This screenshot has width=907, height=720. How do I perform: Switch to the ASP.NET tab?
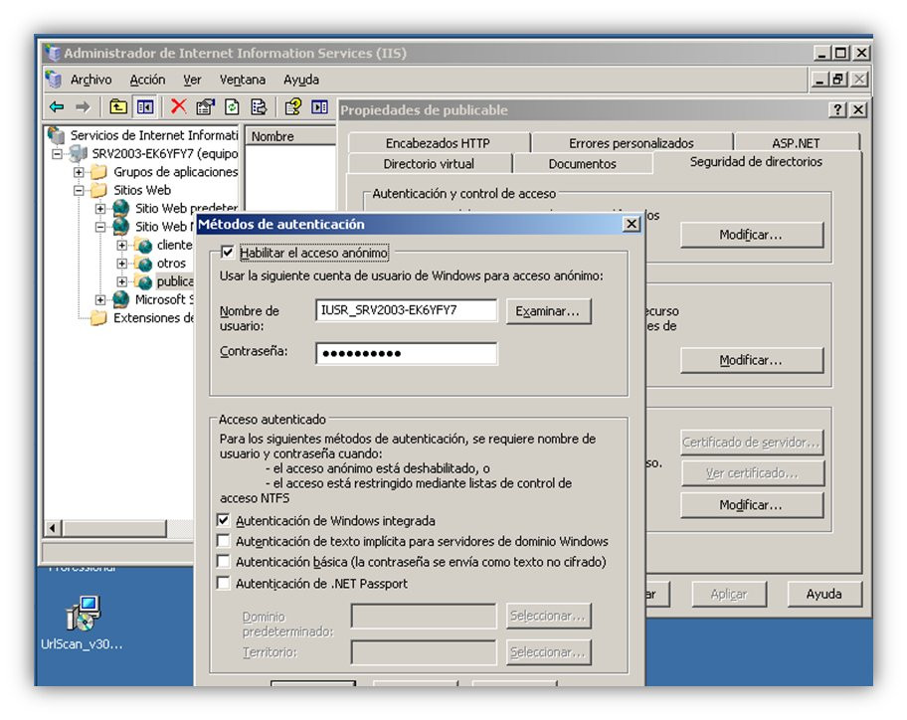coord(796,143)
